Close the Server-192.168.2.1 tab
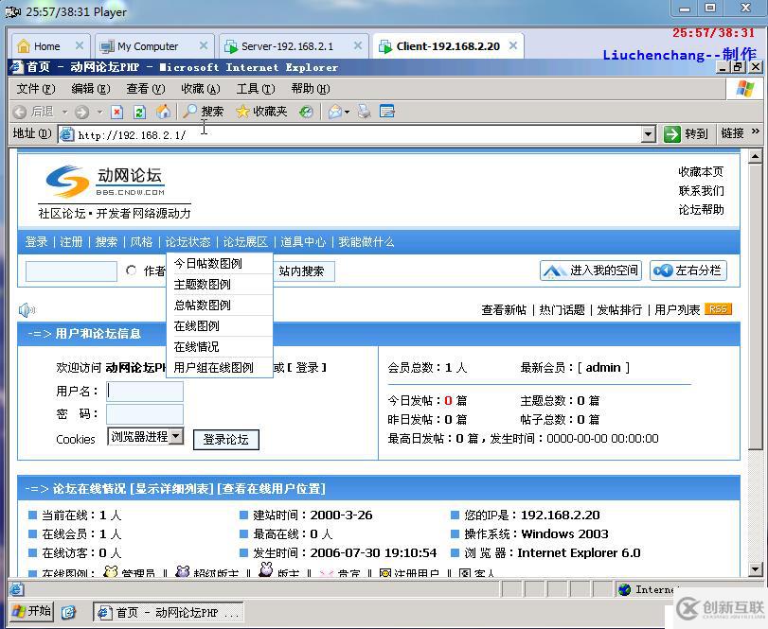 click(358, 45)
